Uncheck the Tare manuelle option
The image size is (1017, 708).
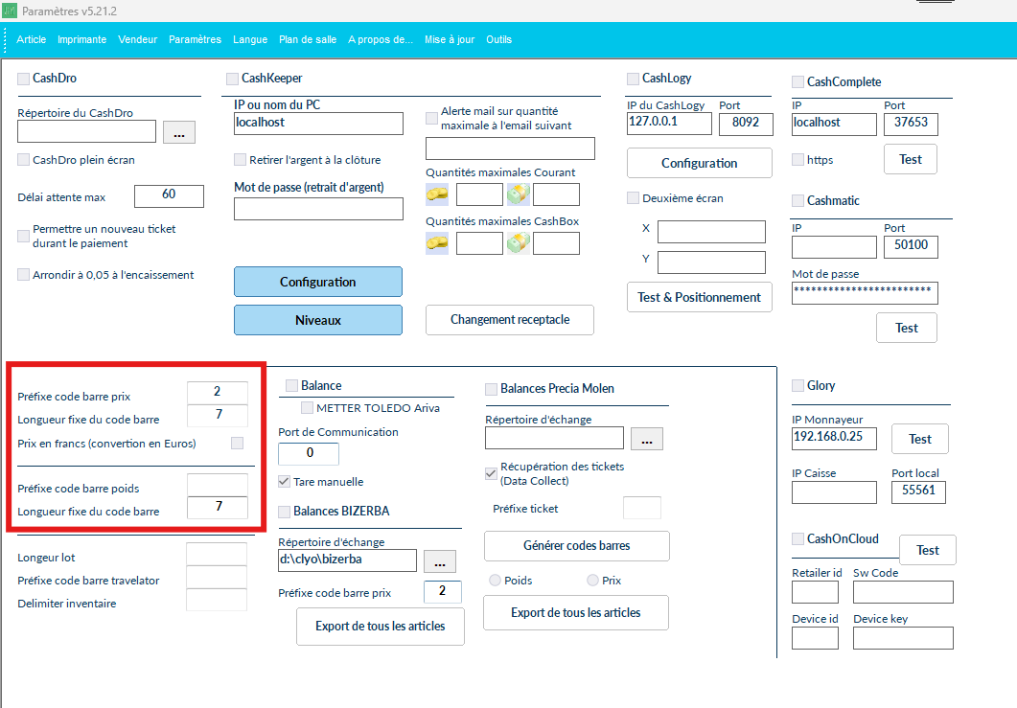pyautogui.click(x=285, y=482)
